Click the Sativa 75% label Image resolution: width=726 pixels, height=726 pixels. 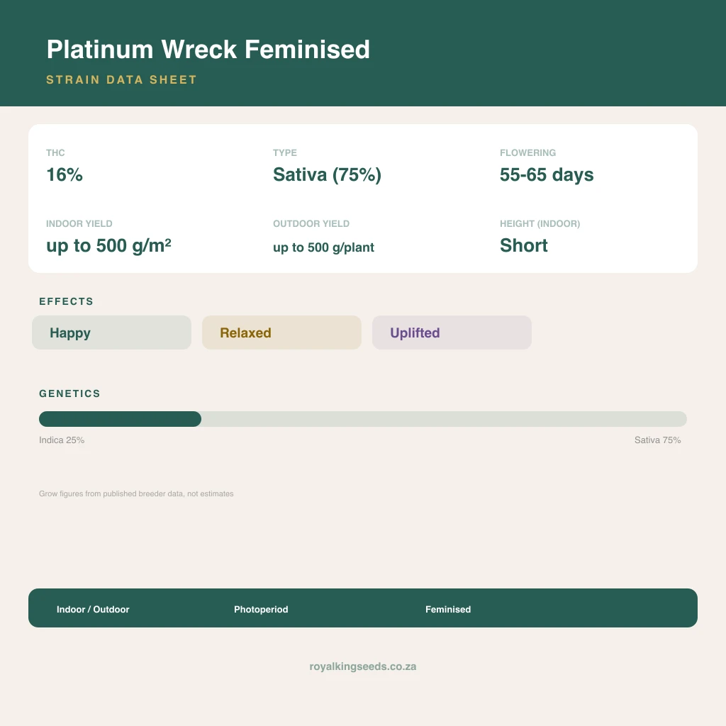[657, 440]
